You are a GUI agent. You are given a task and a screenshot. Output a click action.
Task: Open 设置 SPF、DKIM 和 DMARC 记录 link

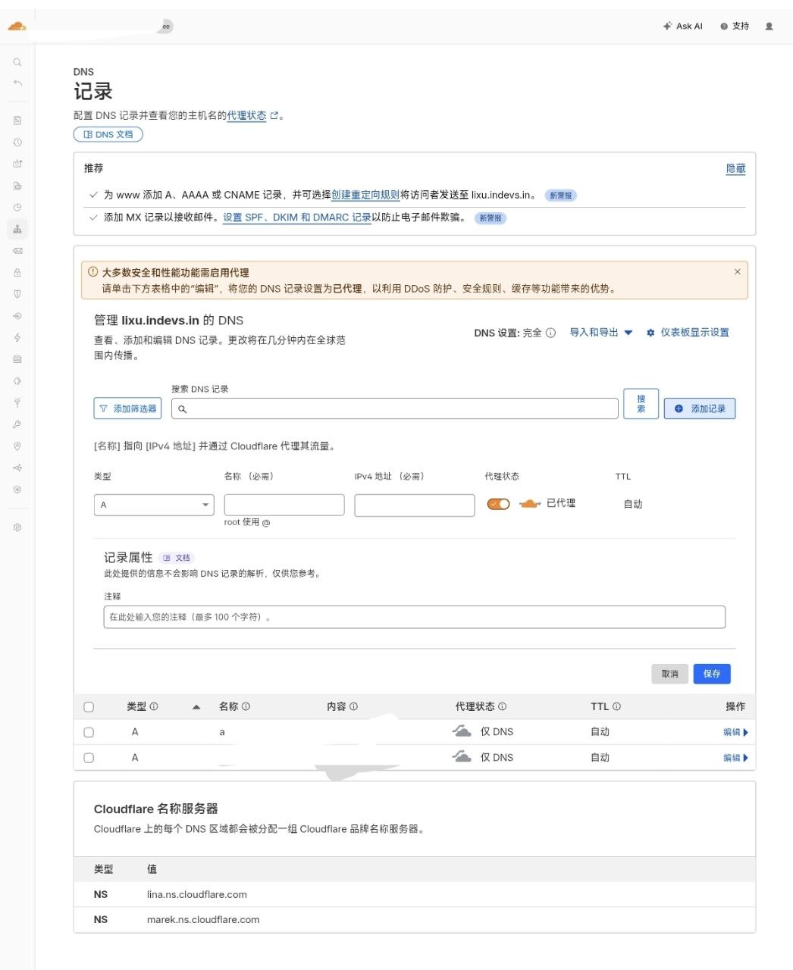(297, 217)
